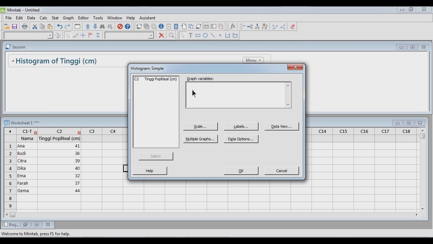Open Find with the binoculars icon
Viewport: 433px width, 244px height.
tap(102, 26)
